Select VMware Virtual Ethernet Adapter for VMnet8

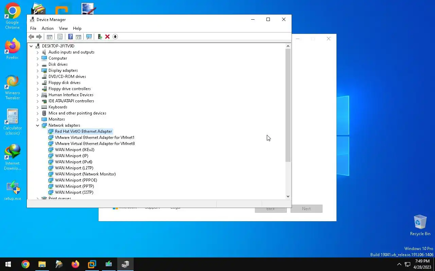pos(94,144)
